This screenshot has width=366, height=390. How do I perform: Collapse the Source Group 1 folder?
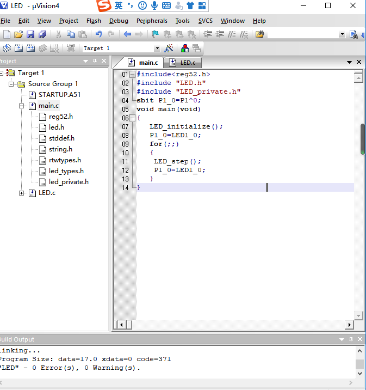11,84
